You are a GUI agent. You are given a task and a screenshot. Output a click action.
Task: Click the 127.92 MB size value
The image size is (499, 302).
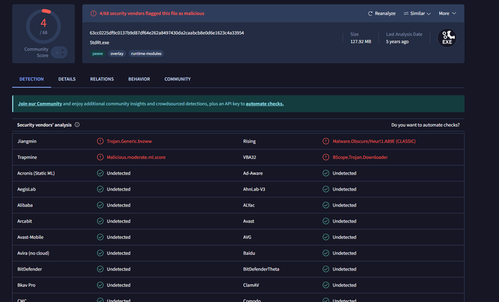tap(361, 42)
